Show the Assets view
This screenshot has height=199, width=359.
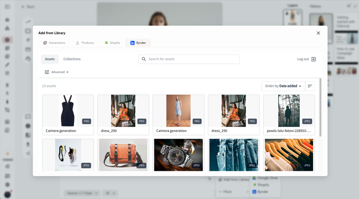tap(50, 59)
